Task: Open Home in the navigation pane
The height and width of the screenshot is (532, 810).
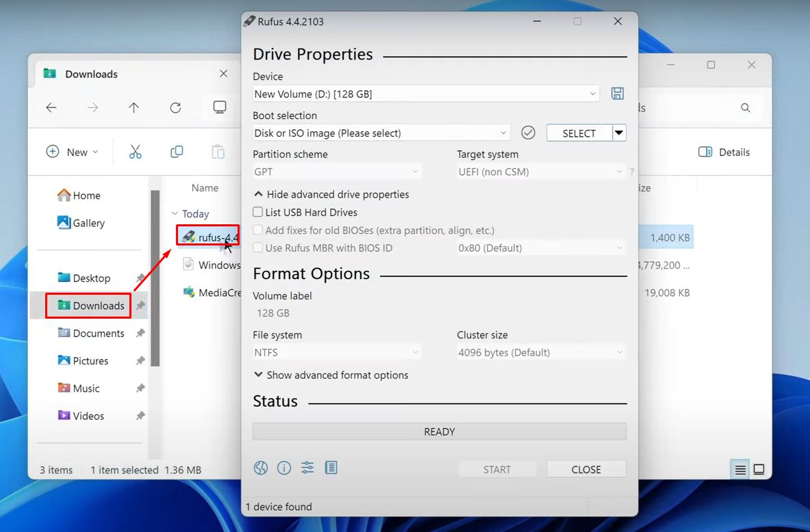Action: pos(79,196)
